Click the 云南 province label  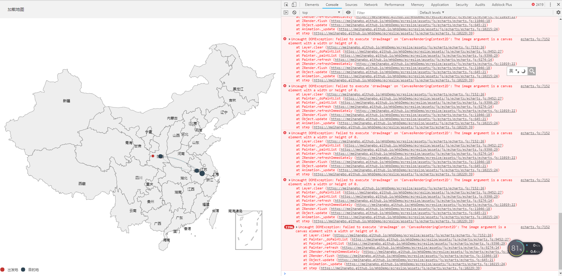[133, 211]
